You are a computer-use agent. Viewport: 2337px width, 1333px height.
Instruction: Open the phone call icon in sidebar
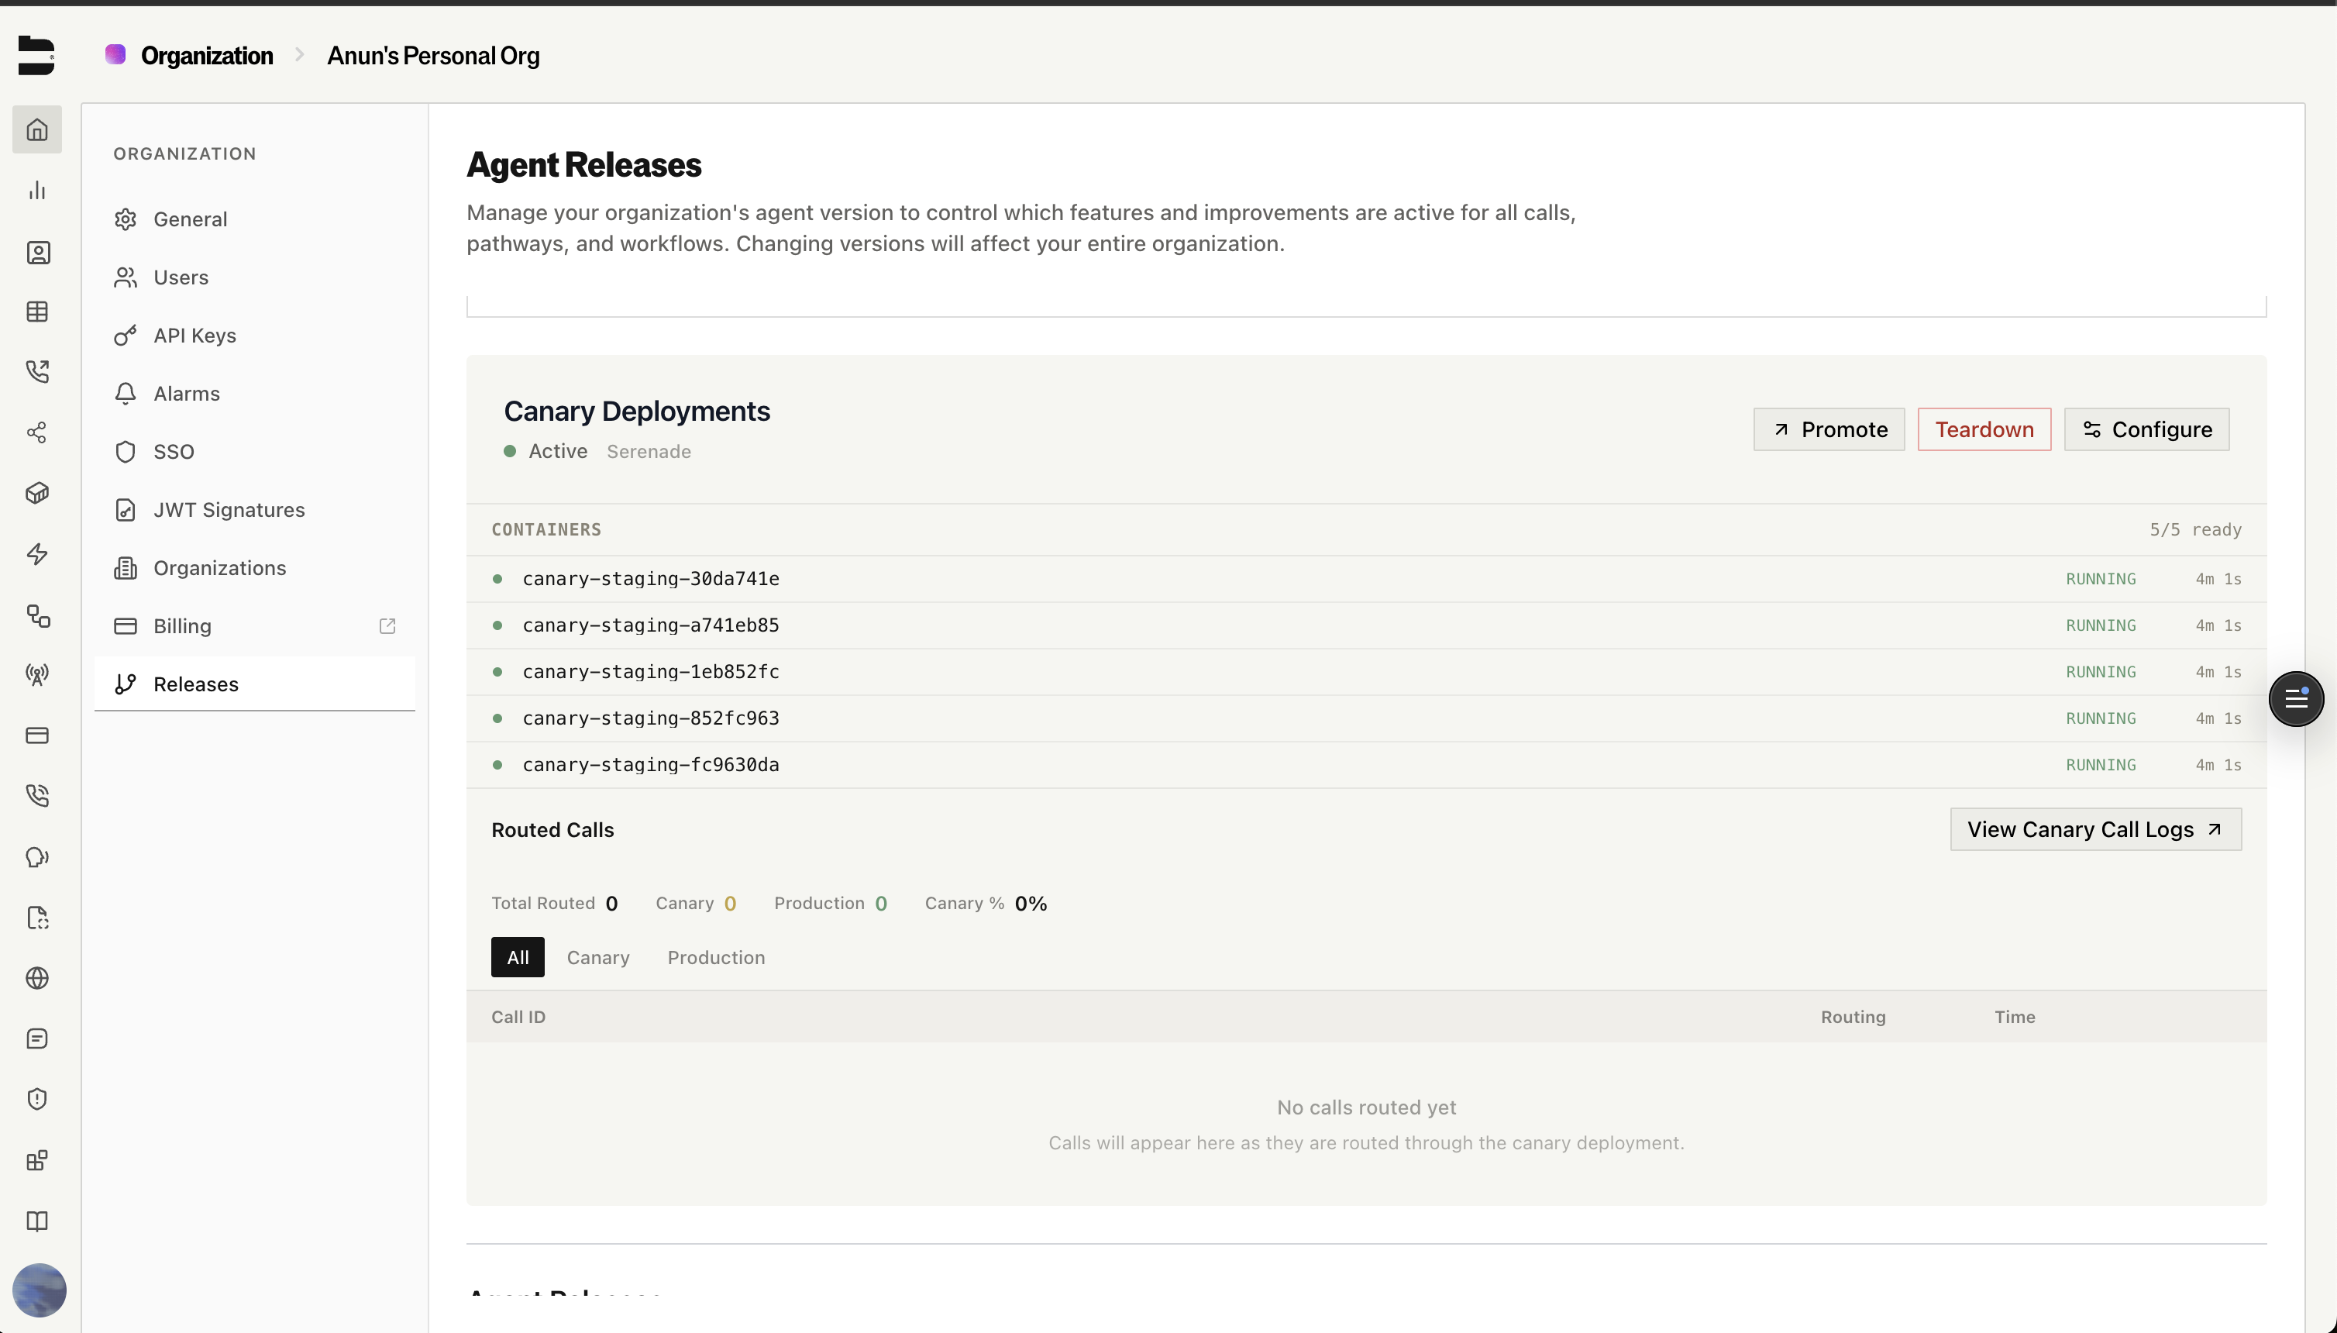(x=37, y=372)
